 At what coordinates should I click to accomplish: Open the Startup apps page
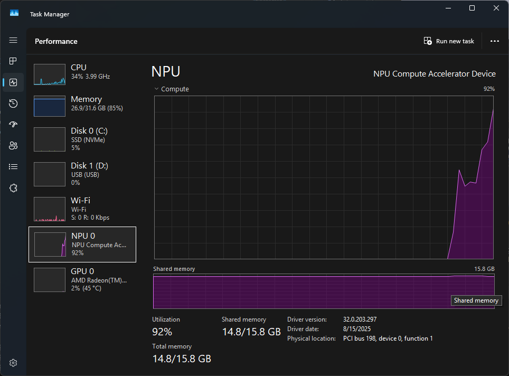(13, 125)
